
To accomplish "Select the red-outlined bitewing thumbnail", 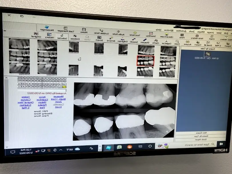I will point(146,61).
